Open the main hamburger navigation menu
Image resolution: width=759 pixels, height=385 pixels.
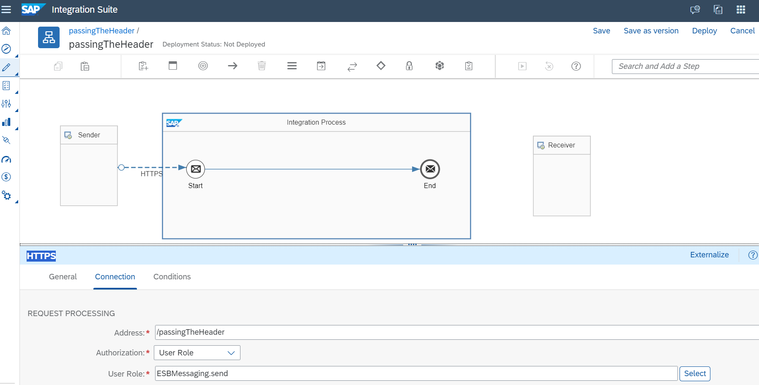pyautogui.click(x=6, y=9)
